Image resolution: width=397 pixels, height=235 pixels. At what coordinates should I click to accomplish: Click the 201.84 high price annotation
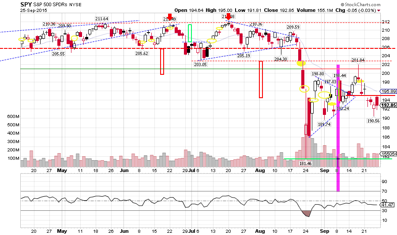[x=358, y=60]
